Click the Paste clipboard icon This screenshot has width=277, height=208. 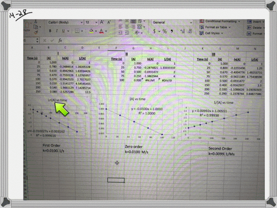coord(27,25)
